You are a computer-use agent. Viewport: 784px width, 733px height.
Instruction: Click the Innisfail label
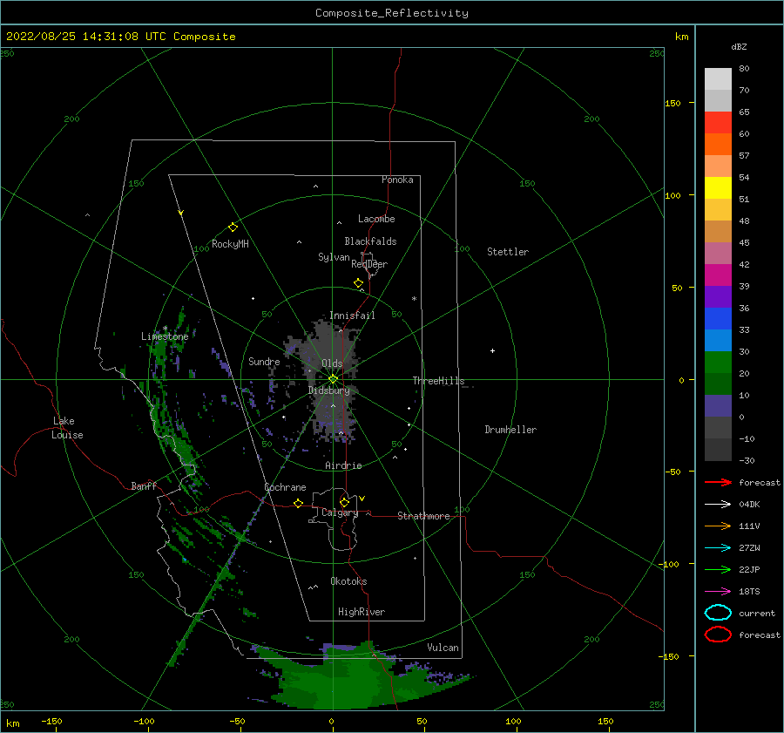point(352,316)
